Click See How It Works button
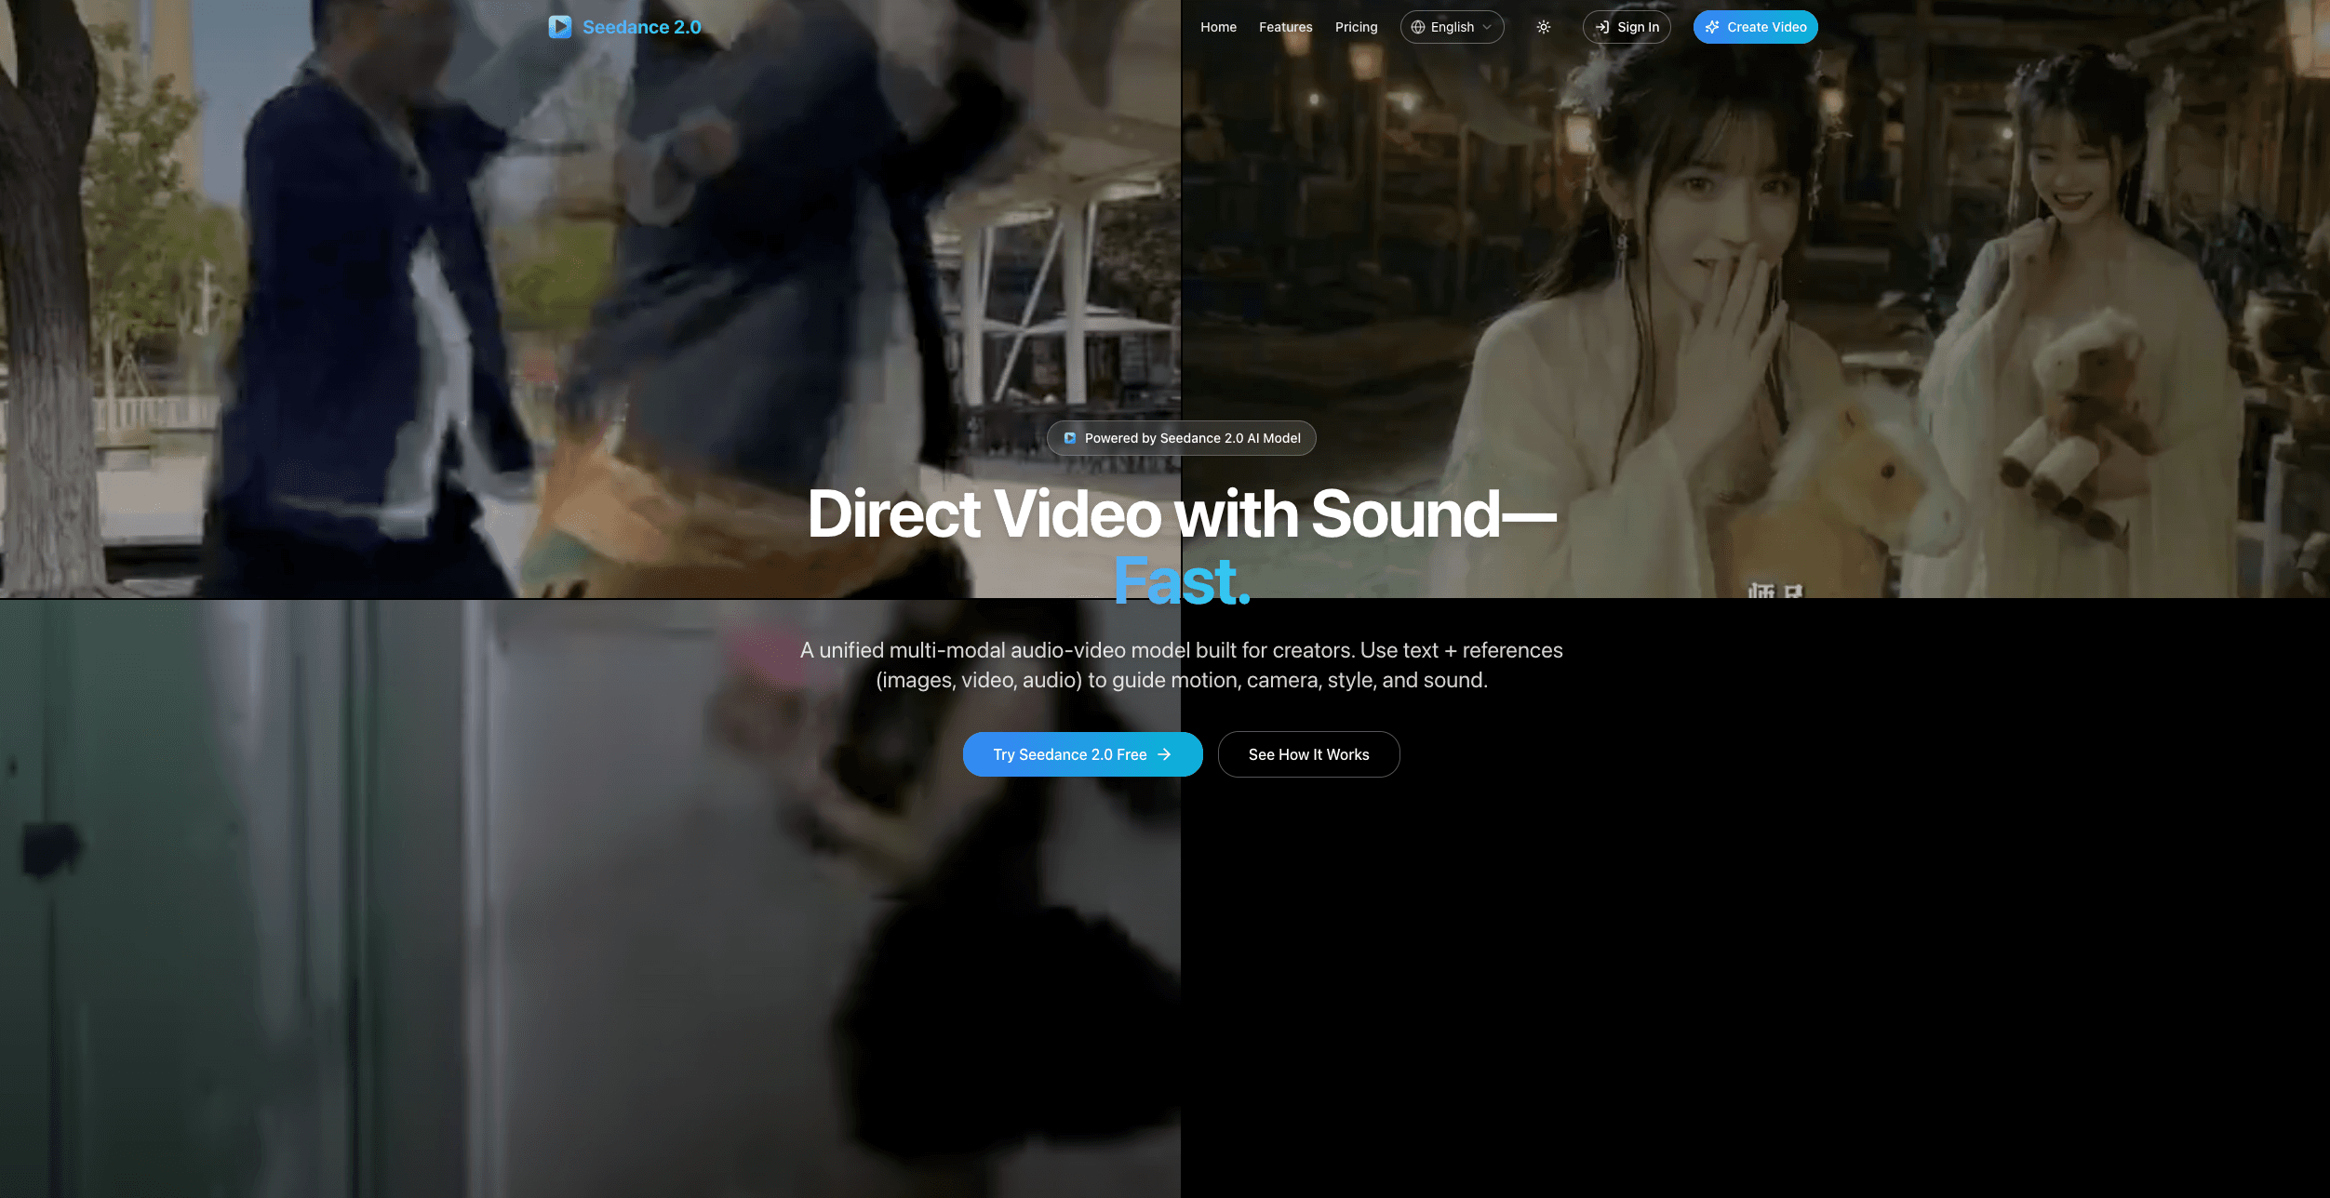2330x1198 pixels. click(1308, 754)
